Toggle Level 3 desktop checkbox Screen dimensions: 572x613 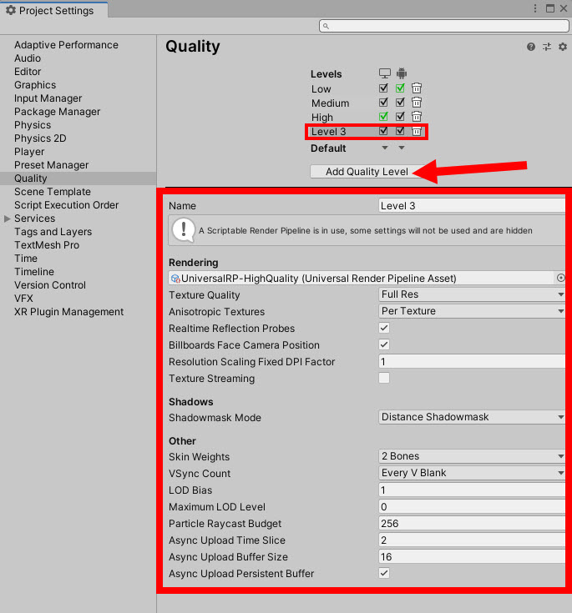(x=383, y=131)
